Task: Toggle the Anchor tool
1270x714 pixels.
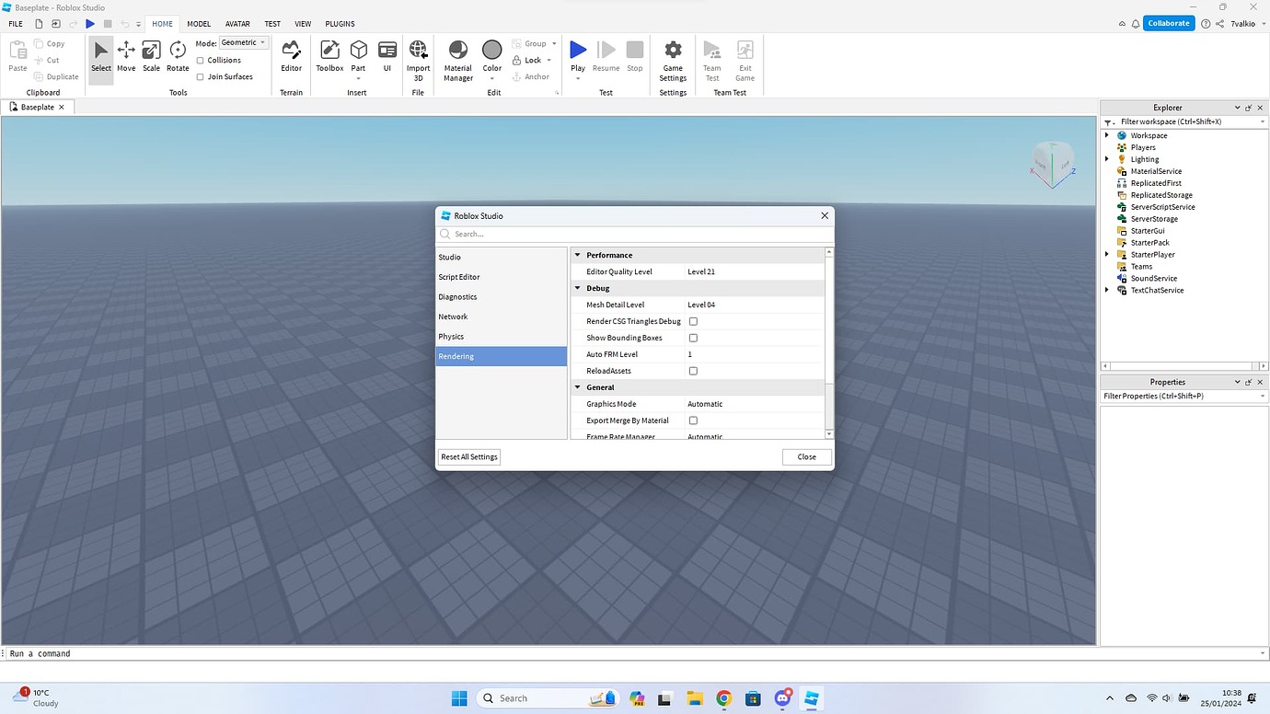Action: coord(532,76)
